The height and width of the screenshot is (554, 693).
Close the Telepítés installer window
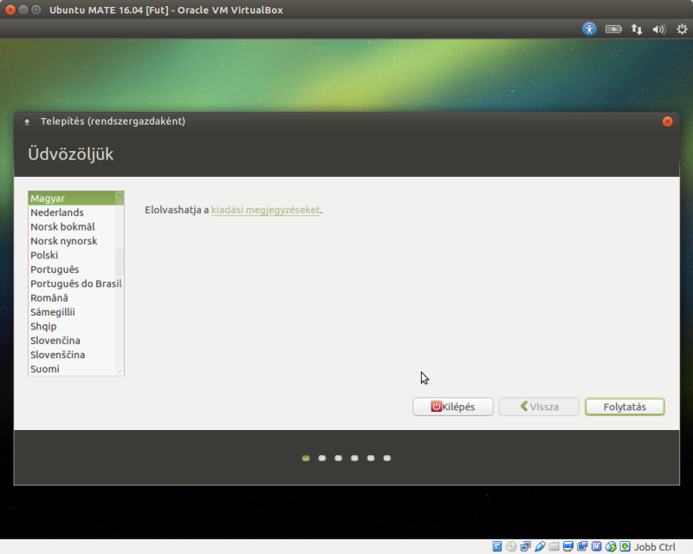667,121
